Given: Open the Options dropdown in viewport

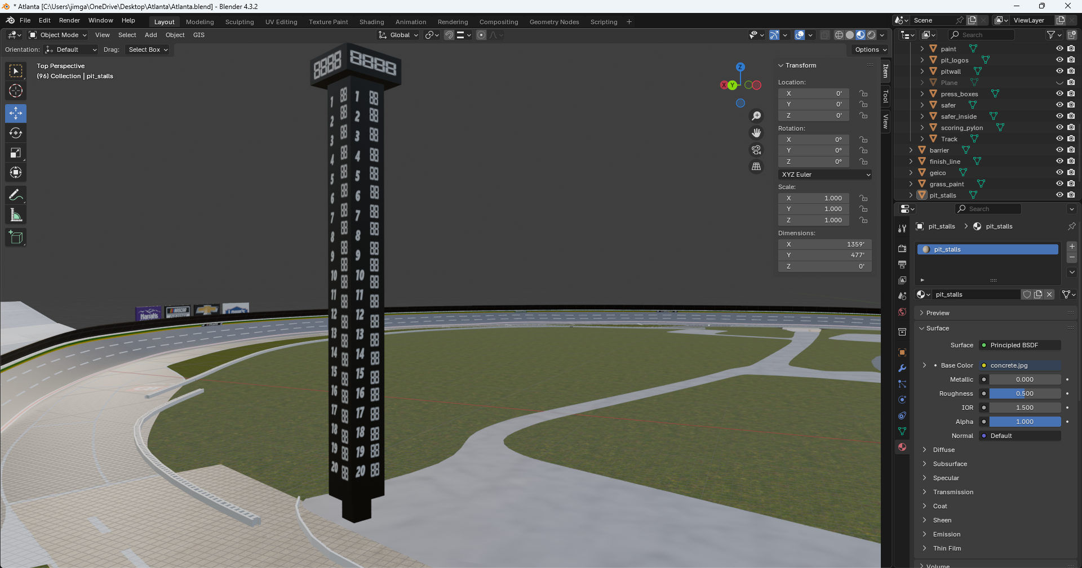Looking at the screenshot, I should (x=870, y=50).
